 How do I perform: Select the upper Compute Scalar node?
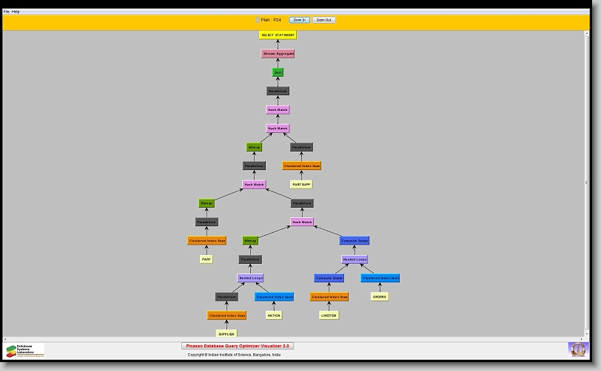pyautogui.click(x=354, y=240)
